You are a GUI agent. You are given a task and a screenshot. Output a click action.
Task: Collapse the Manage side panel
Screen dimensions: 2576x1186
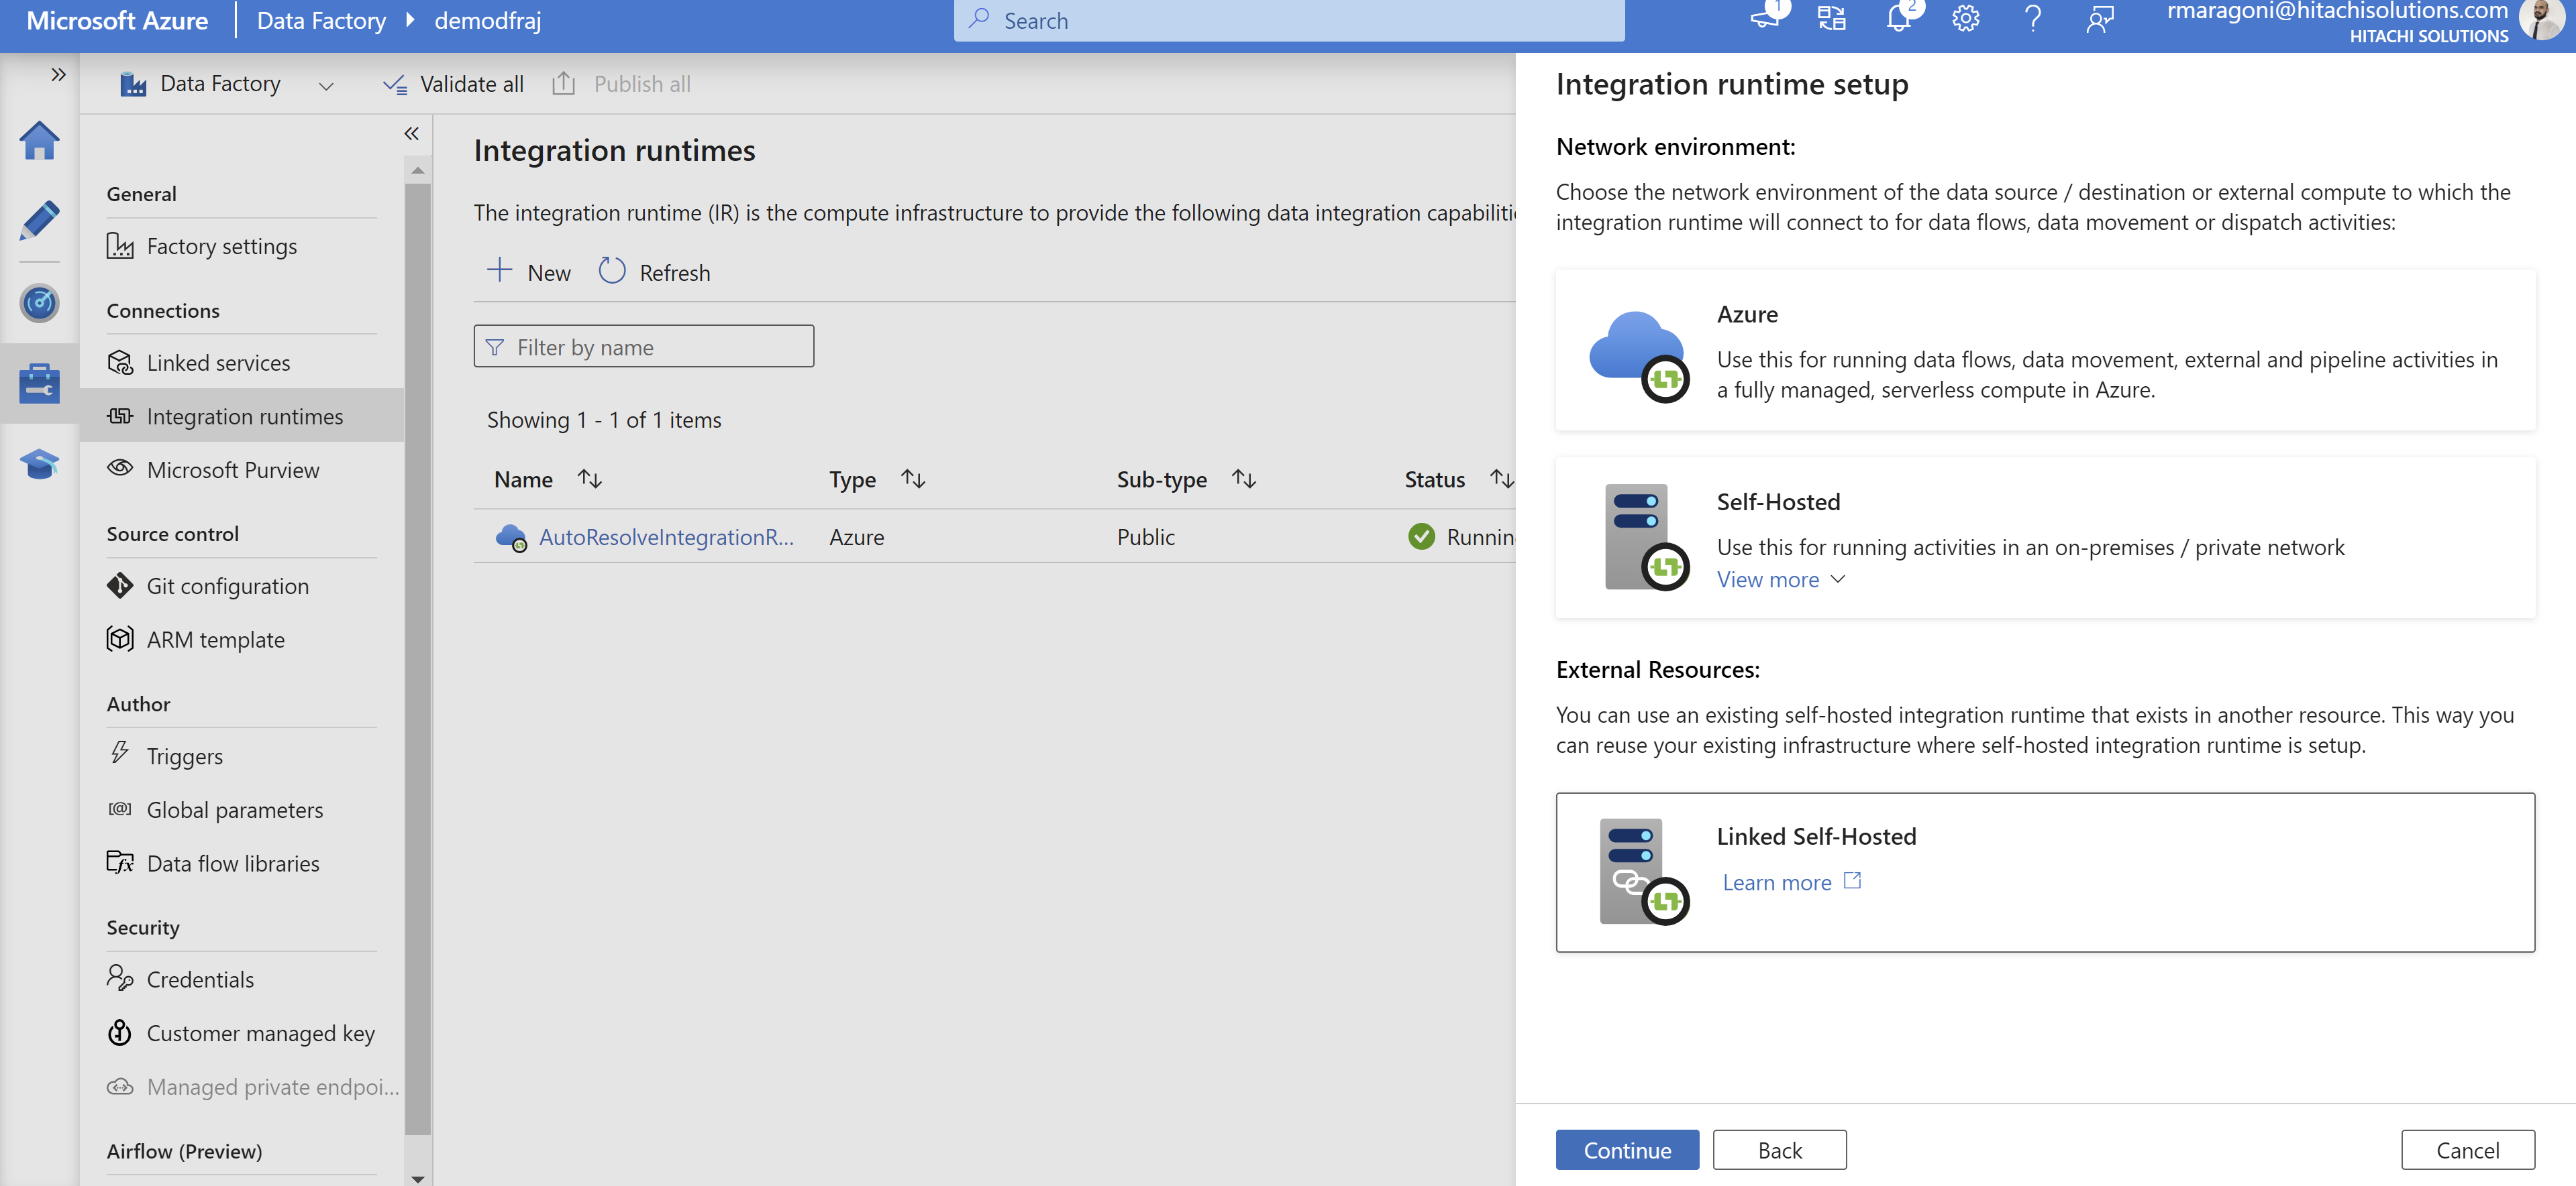click(411, 133)
